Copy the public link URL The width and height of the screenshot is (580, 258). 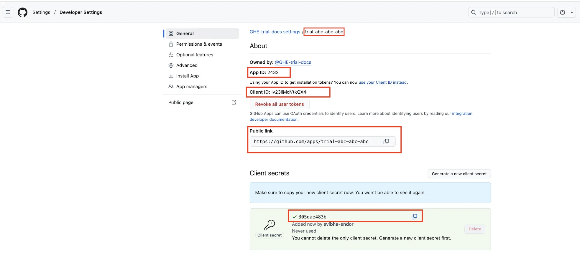[x=386, y=142]
